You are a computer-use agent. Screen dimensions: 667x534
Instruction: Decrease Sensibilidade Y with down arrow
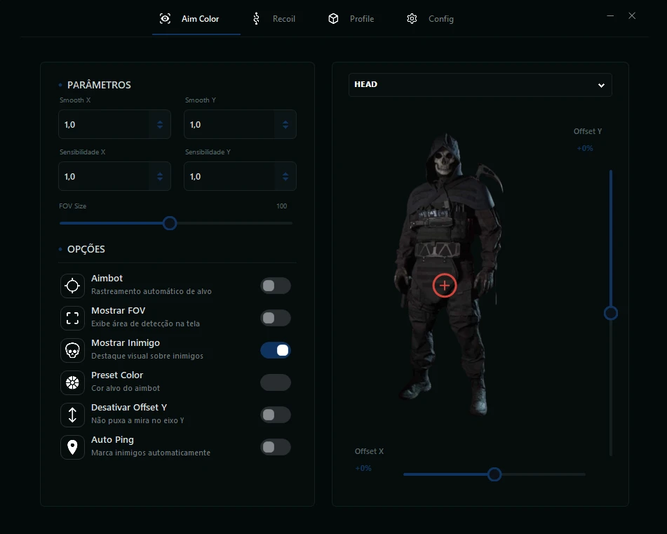[x=285, y=179]
